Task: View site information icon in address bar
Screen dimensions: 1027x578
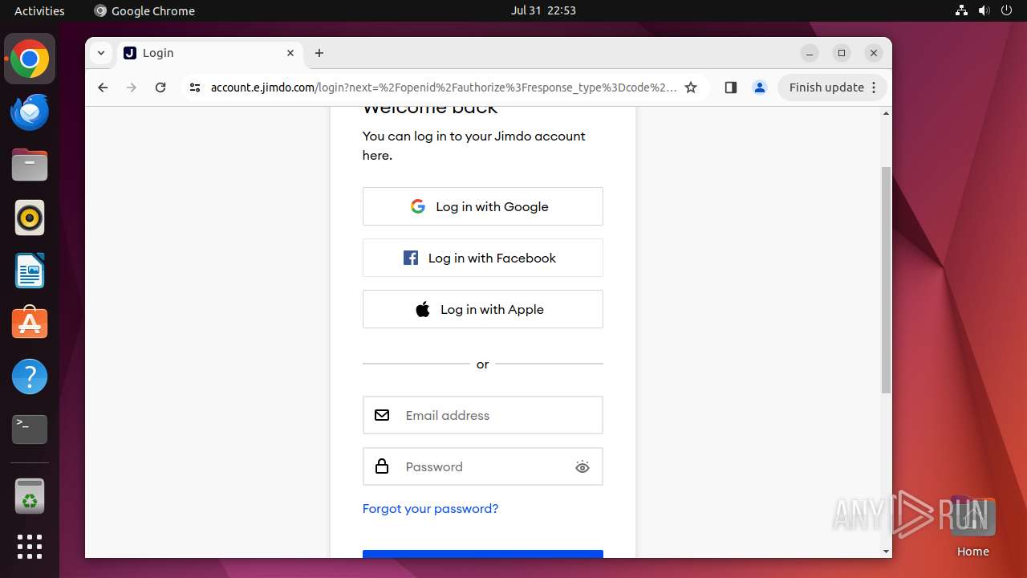Action: [195, 88]
